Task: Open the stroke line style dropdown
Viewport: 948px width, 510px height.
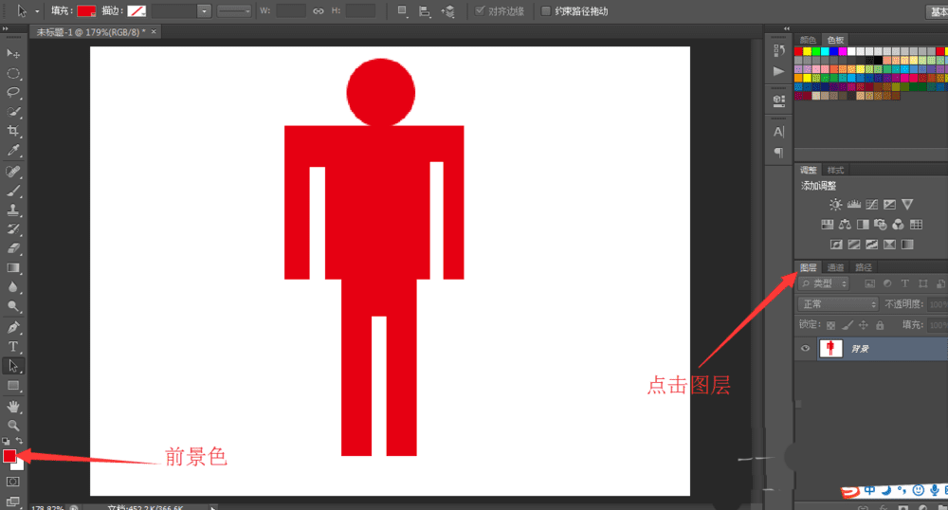Action: (233, 11)
